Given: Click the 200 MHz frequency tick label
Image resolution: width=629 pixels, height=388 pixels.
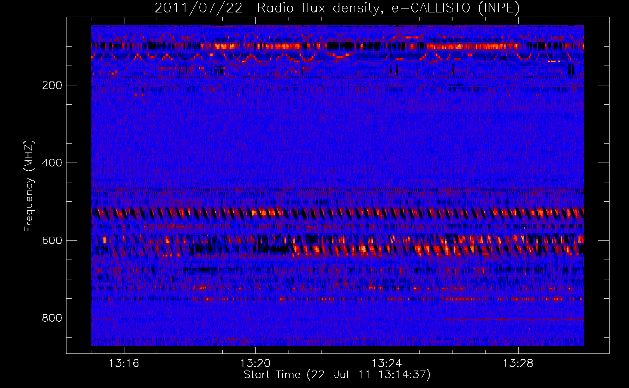Looking at the screenshot, I should tap(52, 85).
